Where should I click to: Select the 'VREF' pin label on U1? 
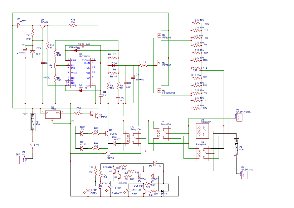coord(74,73)
